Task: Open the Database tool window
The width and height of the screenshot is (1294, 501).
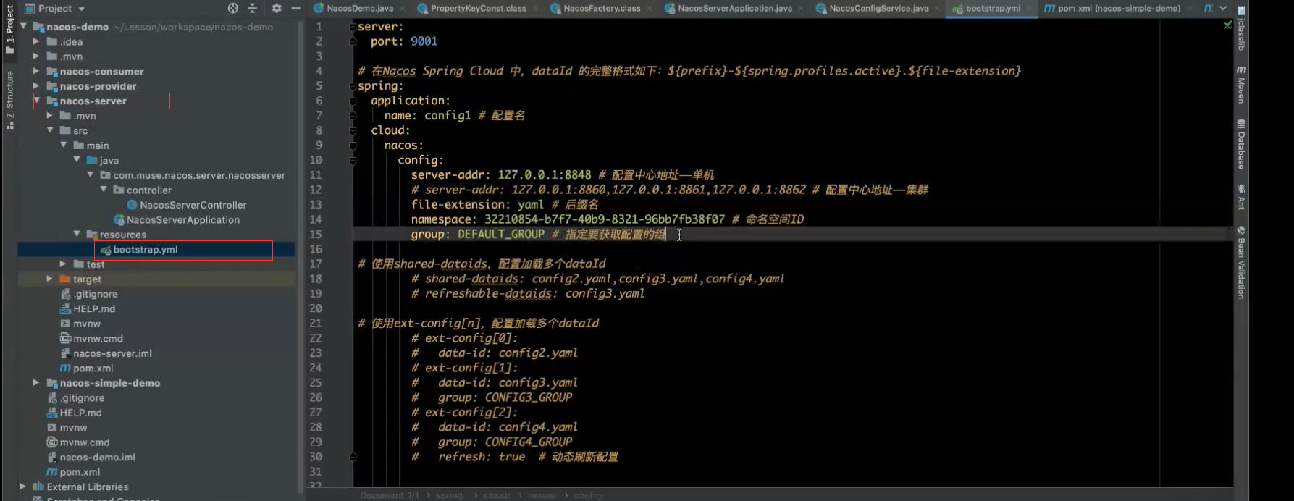Action: click(x=1241, y=144)
